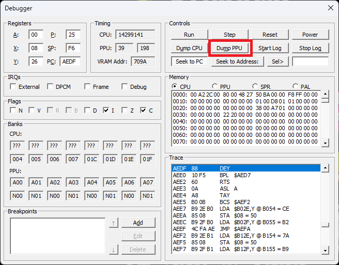Focus the seek address input field
The width and height of the screenshot is (339, 265).
coord(310,61)
